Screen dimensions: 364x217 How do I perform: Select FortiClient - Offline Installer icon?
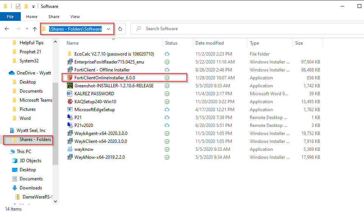pyautogui.click(x=70, y=70)
